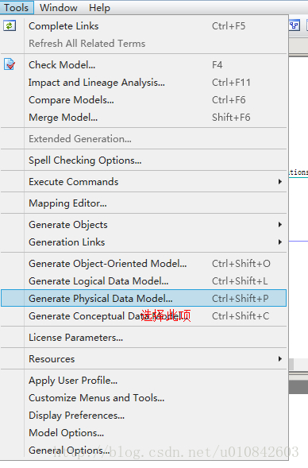Expand Resources submenu arrow
This screenshot has height=468, width=308.
point(279,359)
